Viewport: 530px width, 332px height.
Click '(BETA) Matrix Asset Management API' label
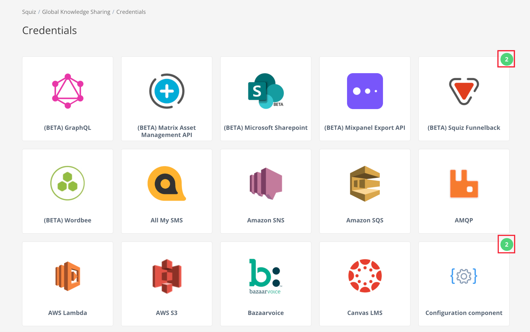coord(167,131)
